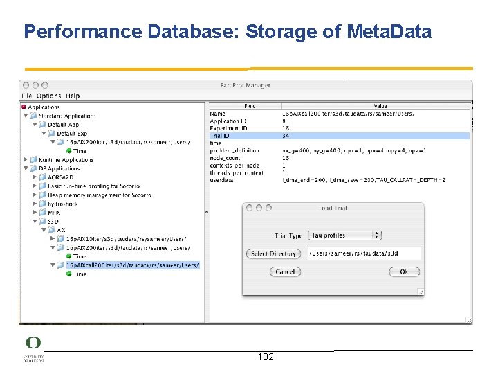Open the Help menu
The width and height of the screenshot is (498, 374).
coord(73,96)
